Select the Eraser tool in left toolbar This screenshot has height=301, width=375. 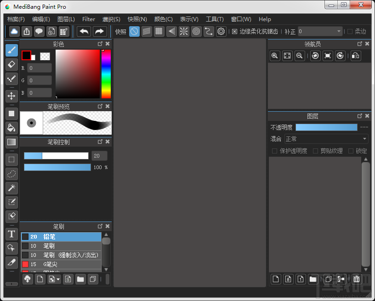coord(12,65)
